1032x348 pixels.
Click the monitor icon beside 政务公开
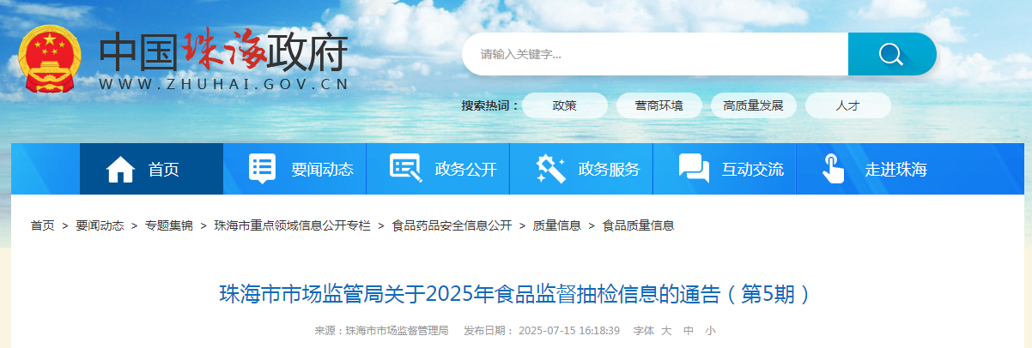pyautogui.click(x=405, y=169)
